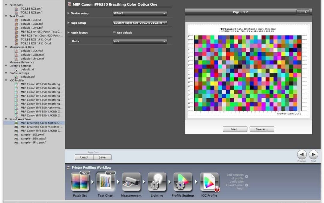Click the Load page data button
Screen dimensions: 324x203
[84, 157]
